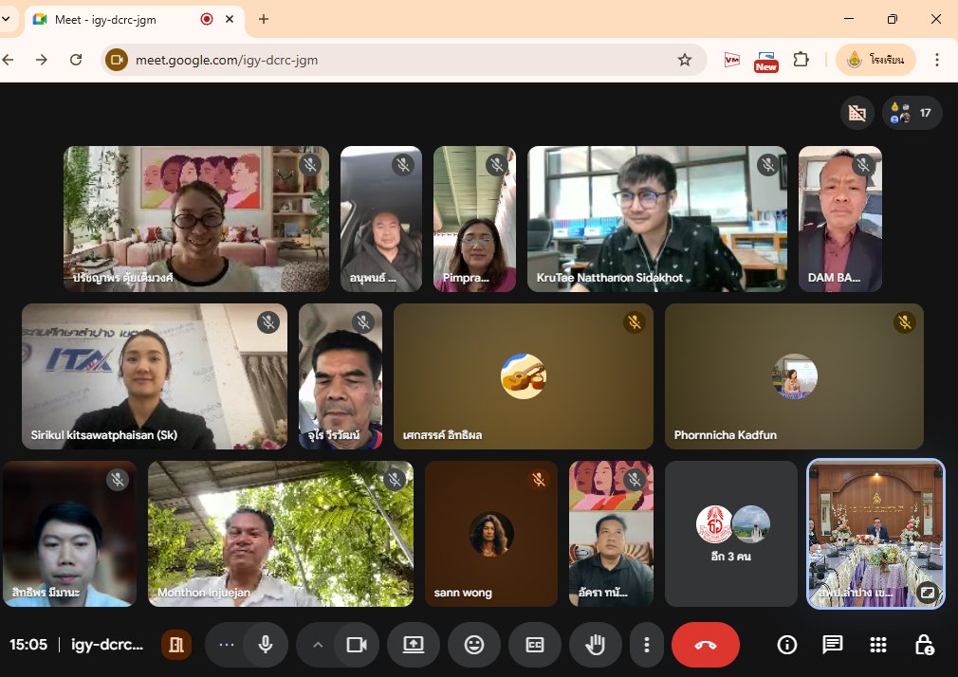Show the 17 participants list
958x677 pixels.
[x=912, y=113]
